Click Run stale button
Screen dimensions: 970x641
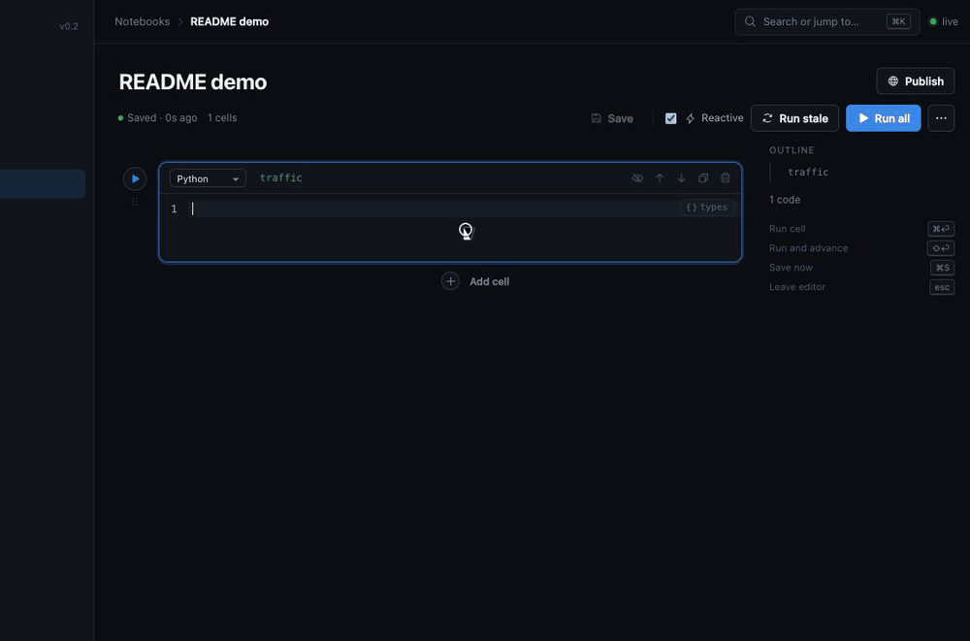point(795,118)
